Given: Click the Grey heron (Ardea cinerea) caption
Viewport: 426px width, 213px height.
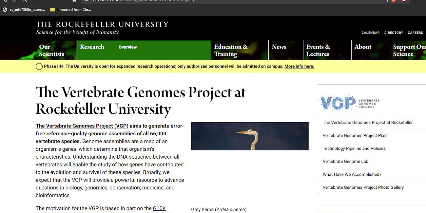Looking at the screenshot, I should 219,209.
